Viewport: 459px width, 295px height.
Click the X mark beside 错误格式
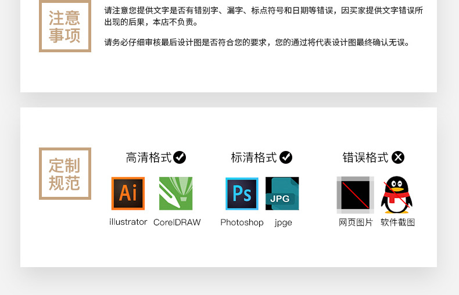(398, 157)
